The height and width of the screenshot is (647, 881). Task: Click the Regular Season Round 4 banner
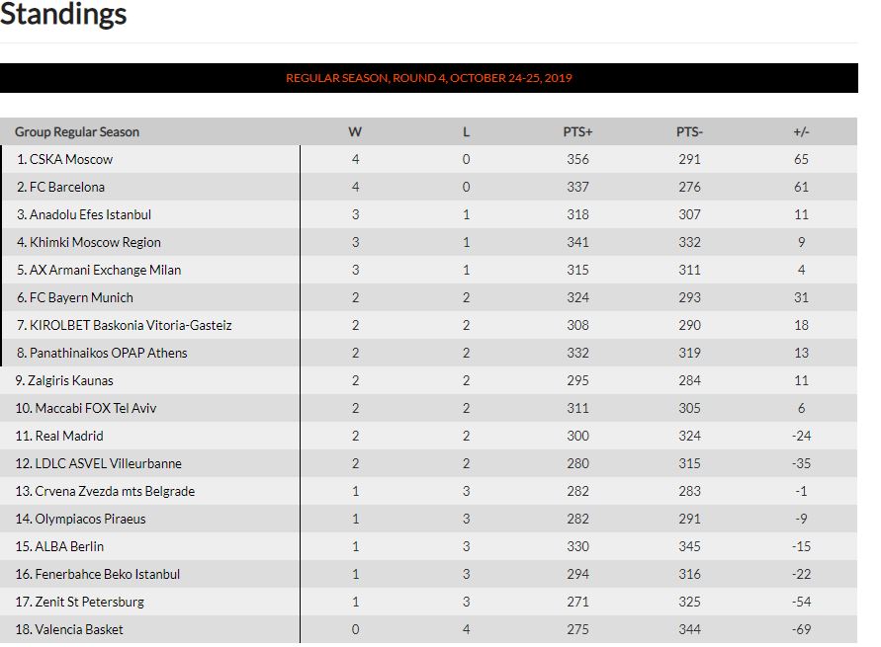pos(429,78)
